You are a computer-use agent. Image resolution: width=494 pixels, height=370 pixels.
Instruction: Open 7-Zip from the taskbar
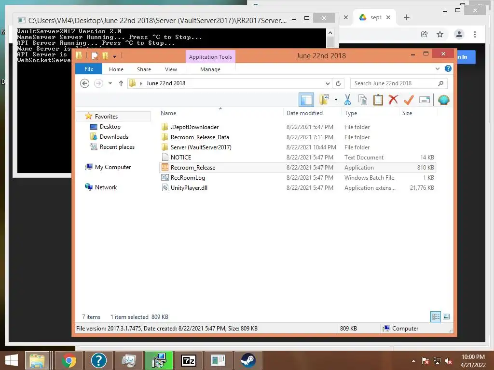point(189,360)
